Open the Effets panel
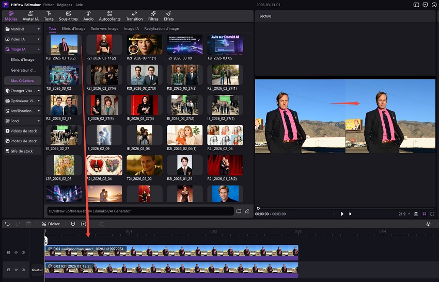Image resolution: width=439 pixels, height=282 pixels. (169, 16)
